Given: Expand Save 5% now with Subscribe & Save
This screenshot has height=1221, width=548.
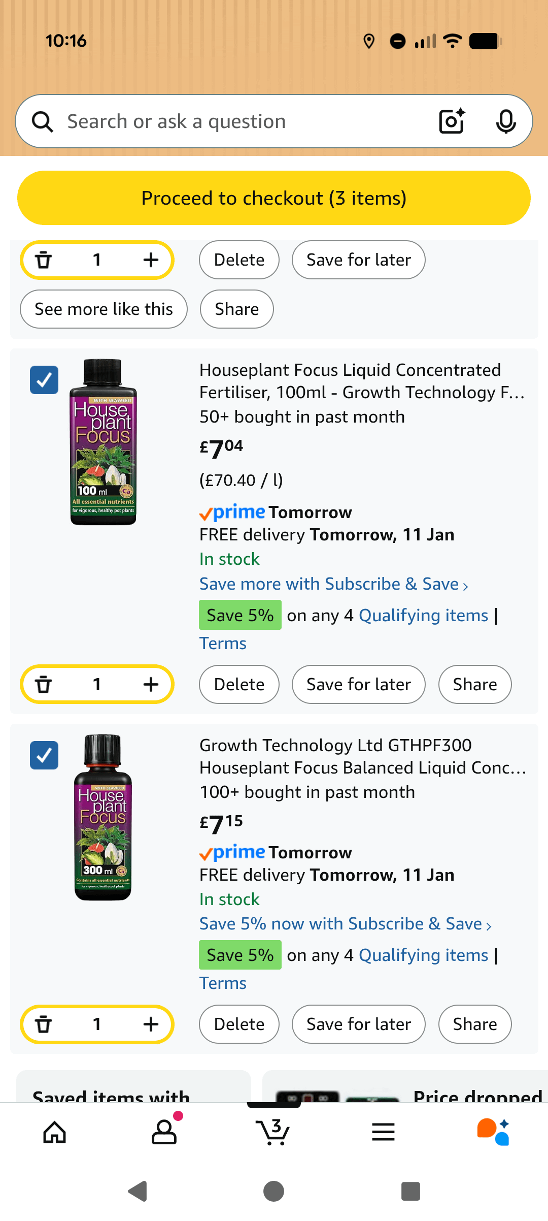Looking at the screenshot, I should tap(345, 924).
